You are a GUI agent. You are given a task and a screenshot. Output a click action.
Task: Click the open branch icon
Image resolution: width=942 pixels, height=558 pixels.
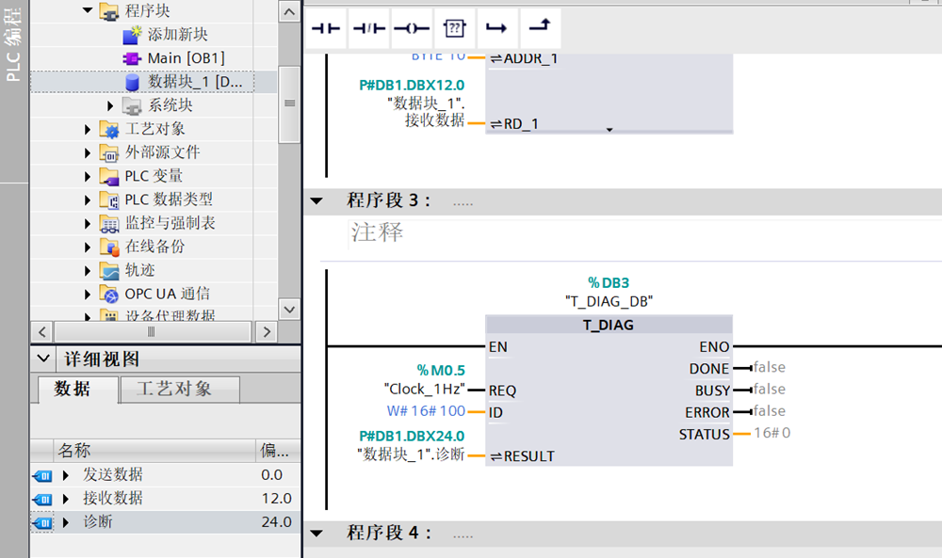[x=496, y=28]
